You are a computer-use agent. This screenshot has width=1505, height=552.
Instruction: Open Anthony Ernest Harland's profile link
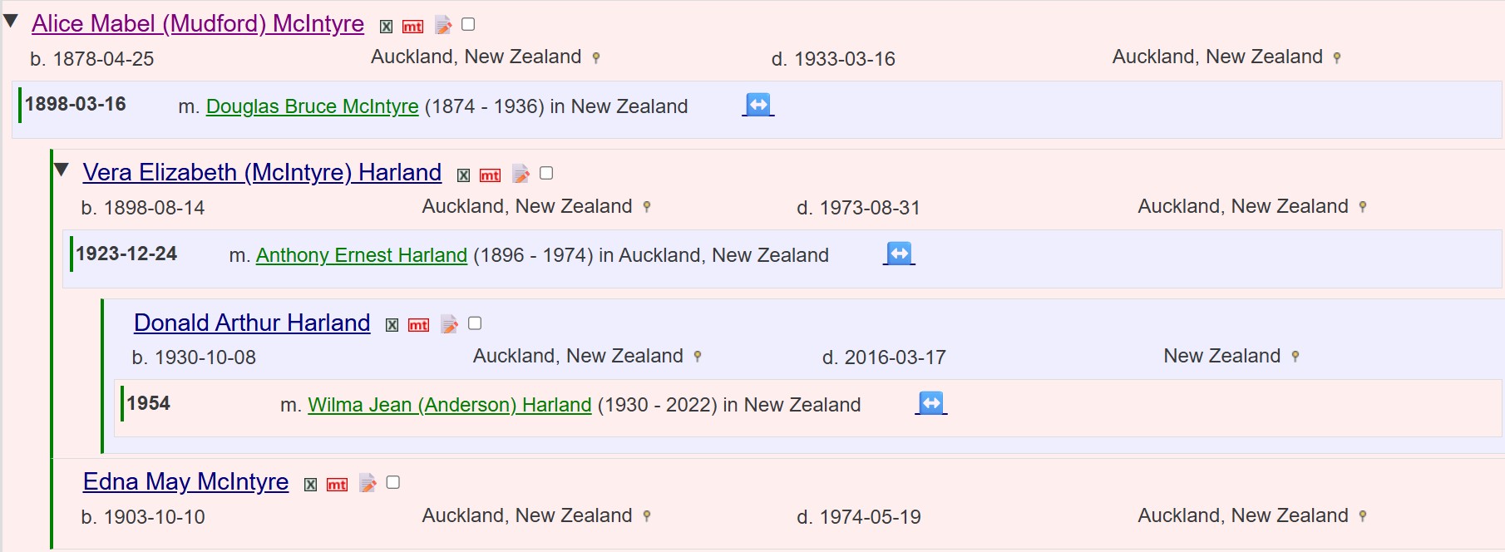[361, 255]
